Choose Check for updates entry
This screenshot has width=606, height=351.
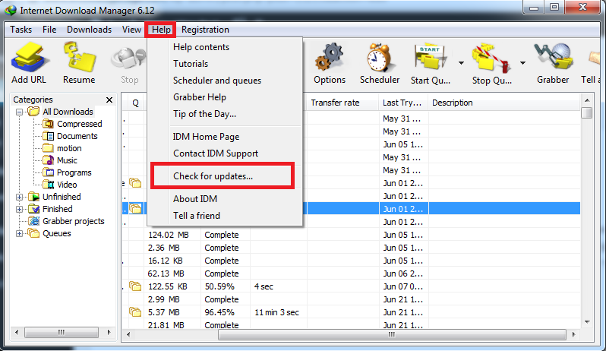[x=225, y=176]
